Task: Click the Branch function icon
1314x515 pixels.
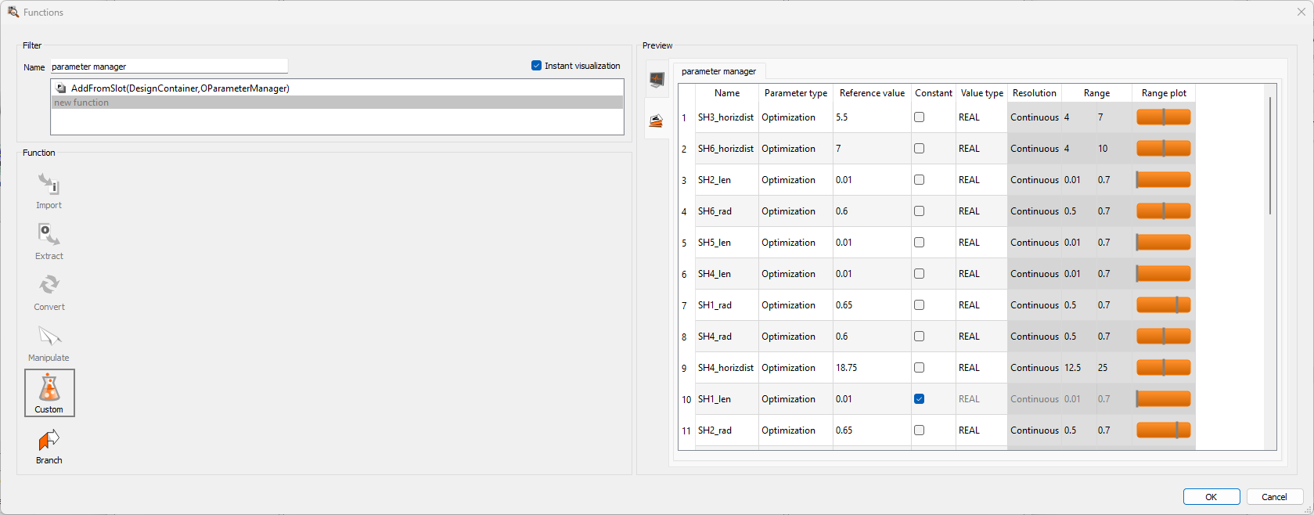Action: tap(49, 445)
